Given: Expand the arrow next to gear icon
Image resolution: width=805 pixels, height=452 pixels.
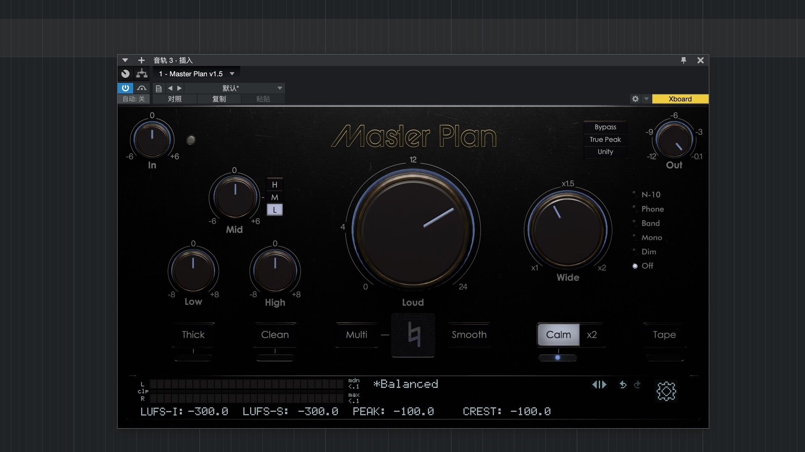Looking at the screenshot, I should click(x=646, y=99).
